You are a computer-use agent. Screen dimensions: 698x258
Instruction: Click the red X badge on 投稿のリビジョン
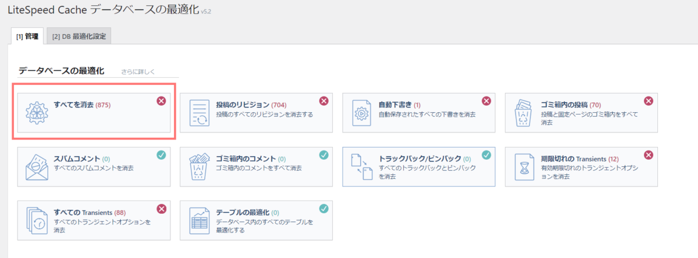(x=324, y=101)
